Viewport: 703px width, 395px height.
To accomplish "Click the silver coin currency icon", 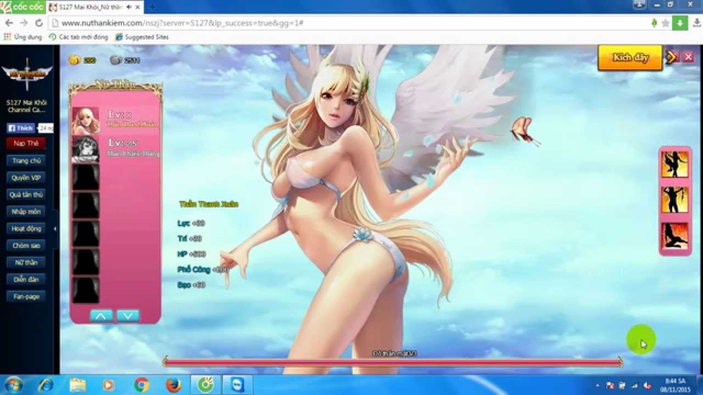I will tap(115, 60).
